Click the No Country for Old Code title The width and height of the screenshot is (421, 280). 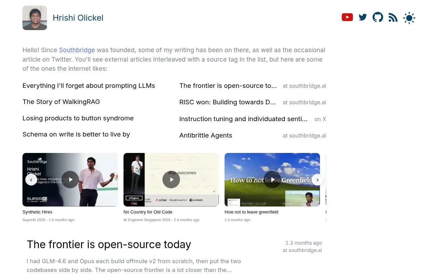(x=148, y=212)
